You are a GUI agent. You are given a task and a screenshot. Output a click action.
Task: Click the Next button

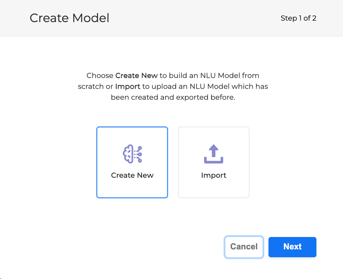[x=292, y=247]
